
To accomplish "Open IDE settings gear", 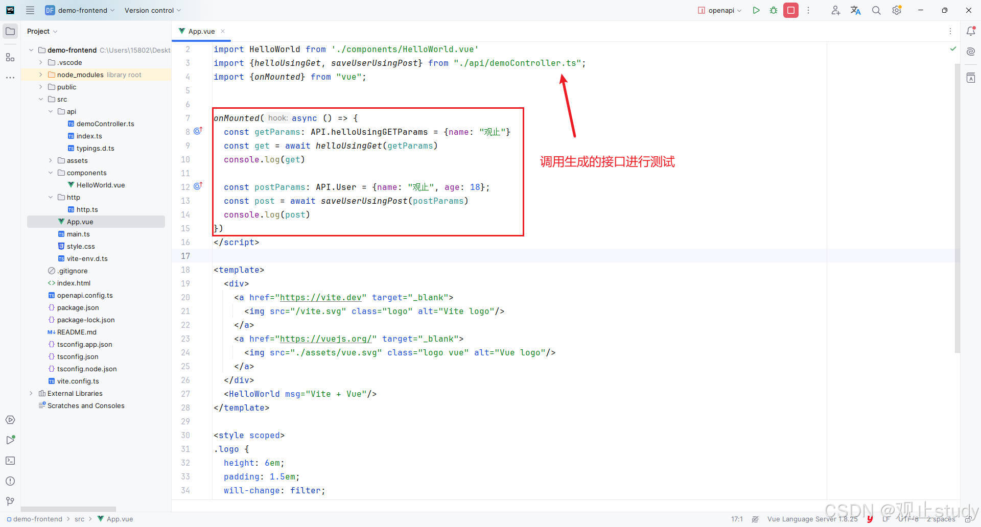I will pyautogui.click(x=897, y=10).
